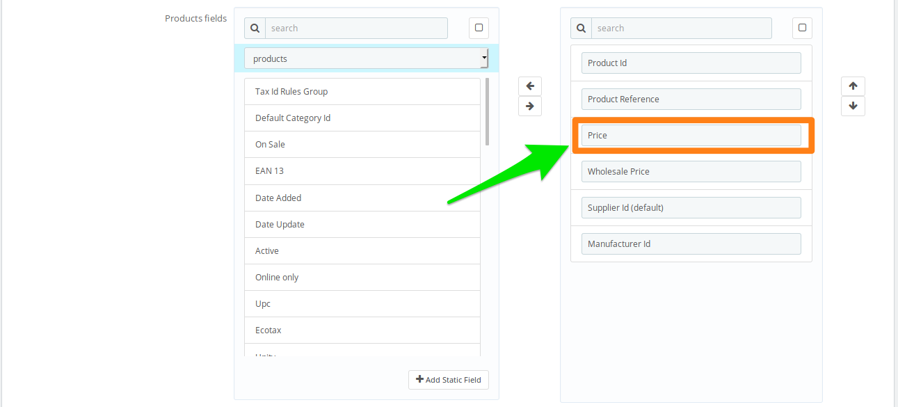Click the magnifier icon in left search
Screen dimensions: 898x407
click(255, 29)
